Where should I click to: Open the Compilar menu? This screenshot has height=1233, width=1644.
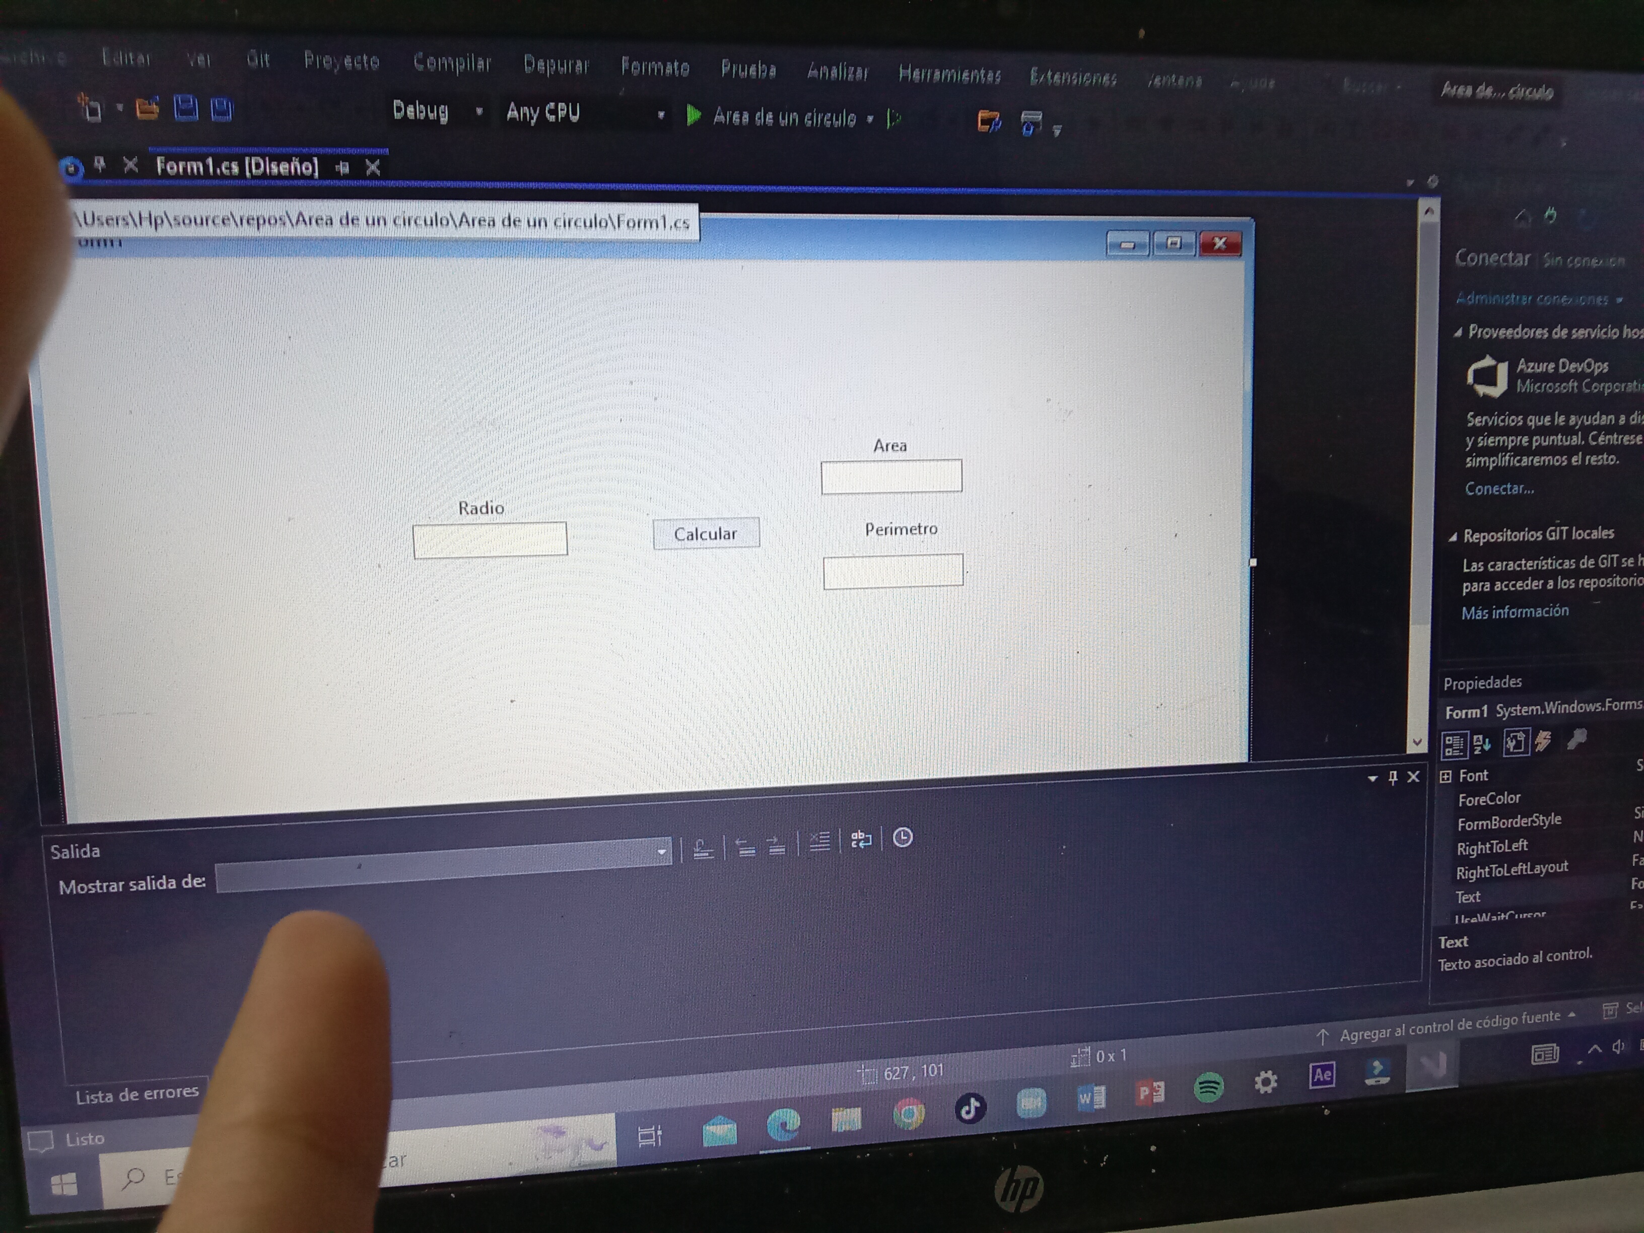click(x=452, y=63)
